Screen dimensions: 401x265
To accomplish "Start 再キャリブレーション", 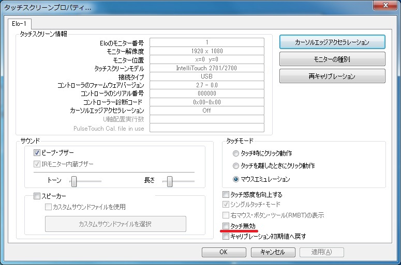I will pyautogui.click(x=332, y=76).
